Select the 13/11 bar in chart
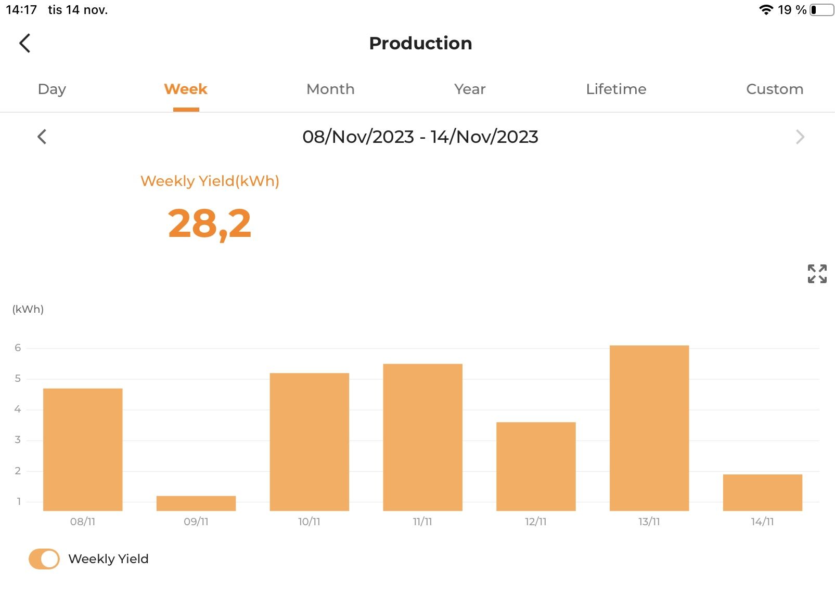835x599 pixels. pos(649,428)
